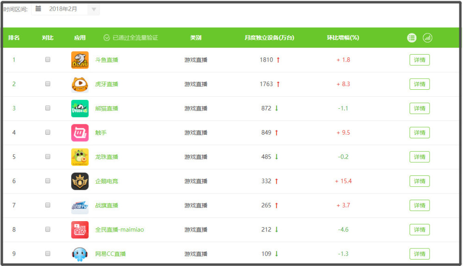Select 游戏直播 category in 斗鱼直播 row
463x266 pixels.
click(x=196, y=60)
